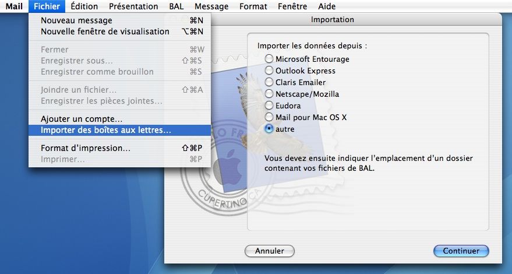Open the Message menu

tap(211, 6)
